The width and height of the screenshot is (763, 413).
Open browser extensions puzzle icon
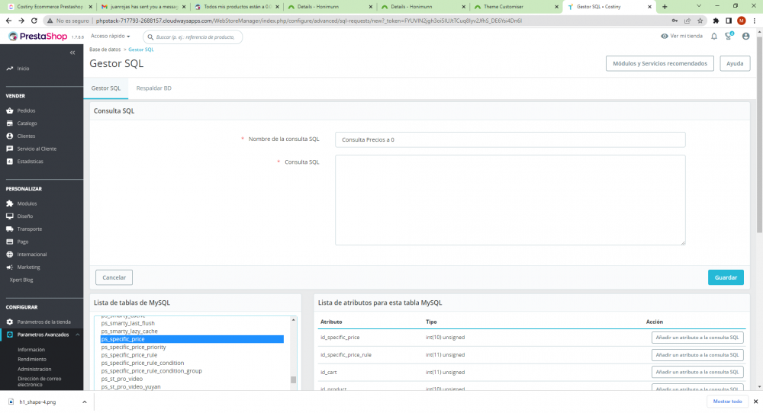click(716, 21)
